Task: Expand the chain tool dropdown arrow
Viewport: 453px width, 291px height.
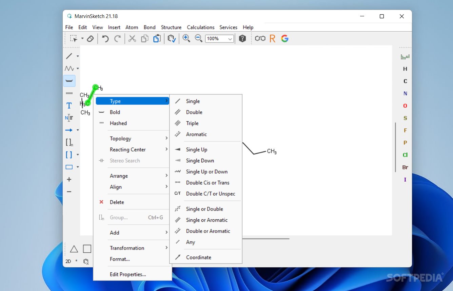Action: (78, 69)
